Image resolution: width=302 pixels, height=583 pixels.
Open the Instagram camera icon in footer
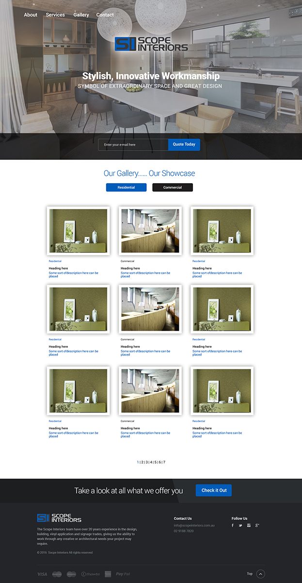[249, 525]
